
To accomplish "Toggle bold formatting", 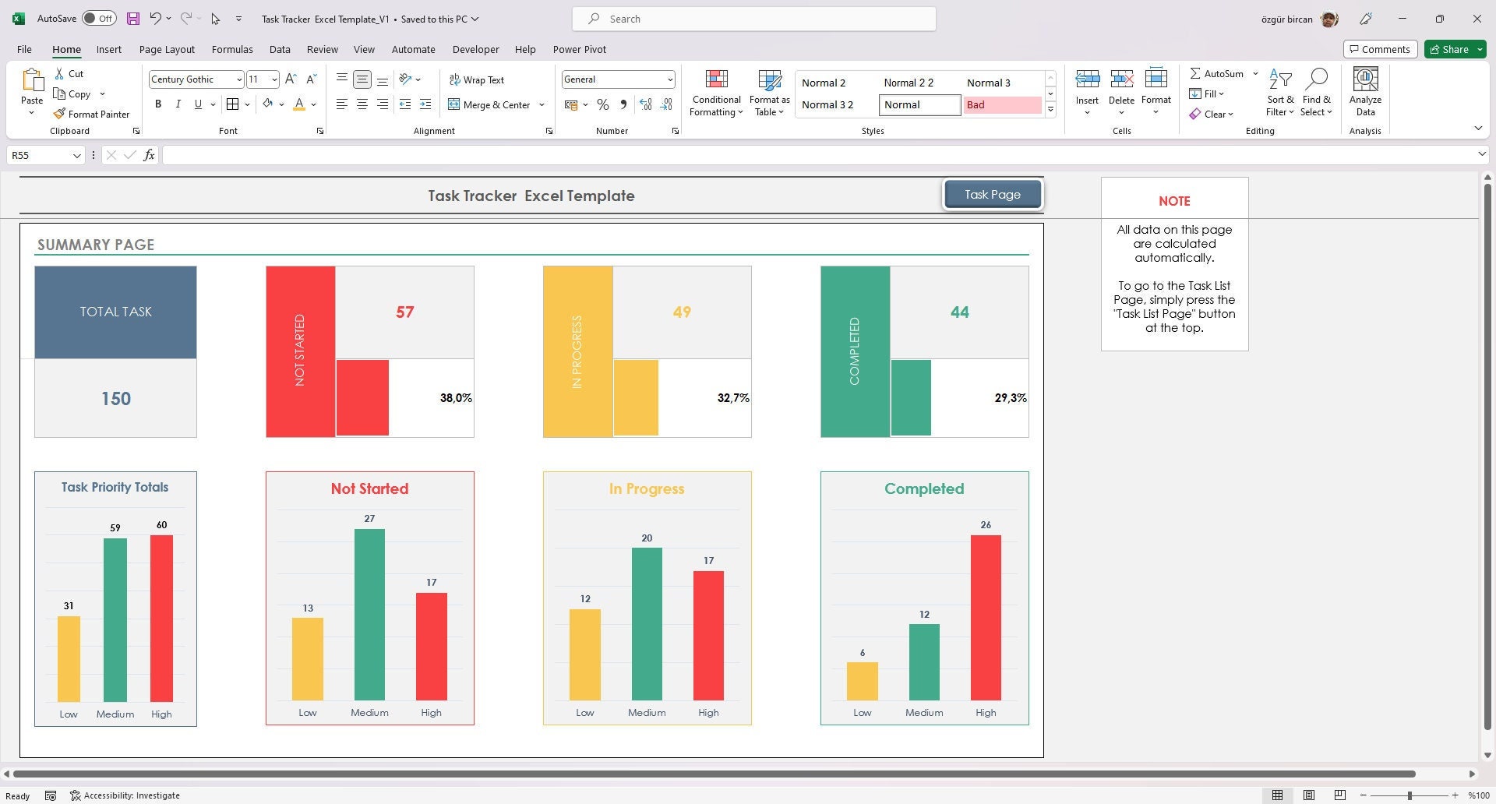I will (x=158, y=104).
